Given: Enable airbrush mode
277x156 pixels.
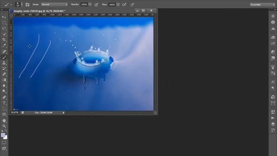Looking at the screenshot, I should (x=124, y=5).
